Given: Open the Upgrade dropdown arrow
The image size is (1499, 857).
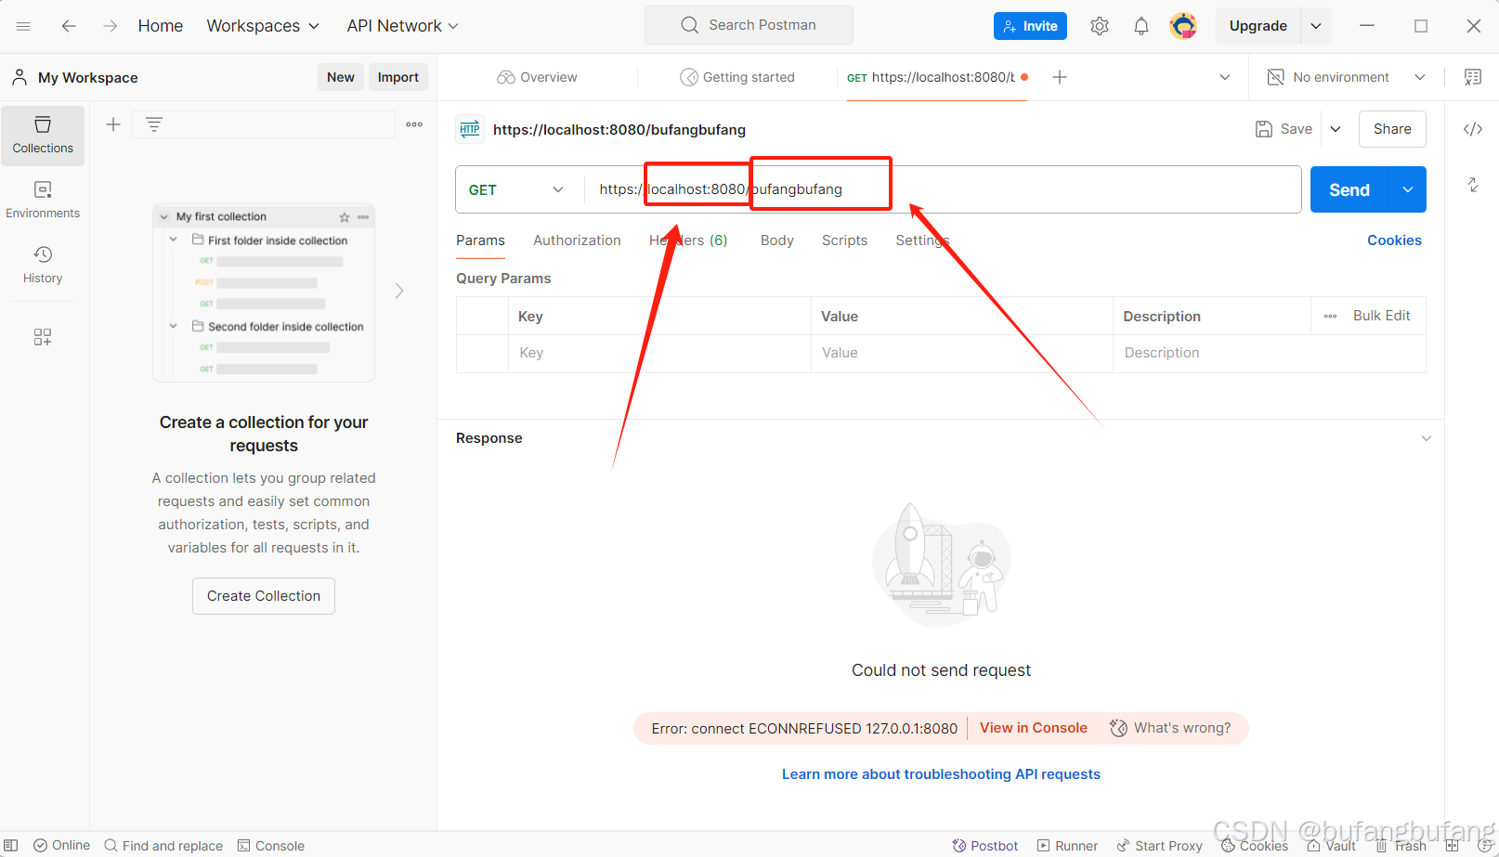Looking at the screenshot, I should coord(1316,26).
